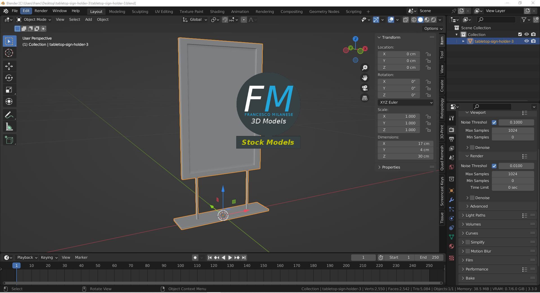Expand the Film panel

pyautogui.click(x=469, y=260)
